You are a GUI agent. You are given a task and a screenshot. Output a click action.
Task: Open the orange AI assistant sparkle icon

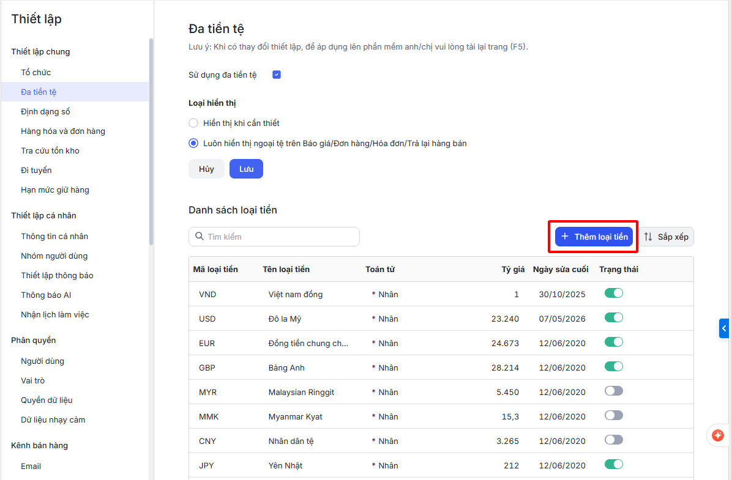tap(717, 435)
